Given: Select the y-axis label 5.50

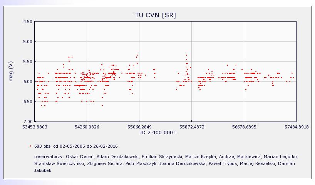Looking at the screenshot, I should [28, 62].
